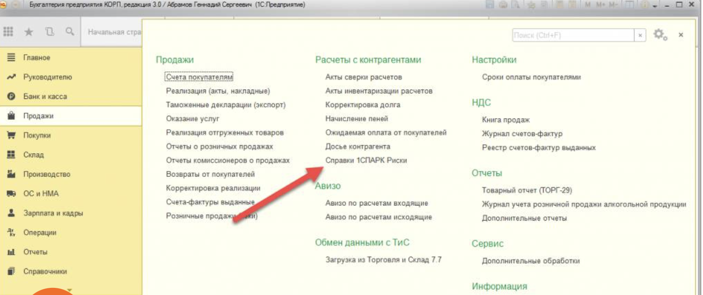
Task: Open the Зарплата и кадры section
Action: click(53, 213)
